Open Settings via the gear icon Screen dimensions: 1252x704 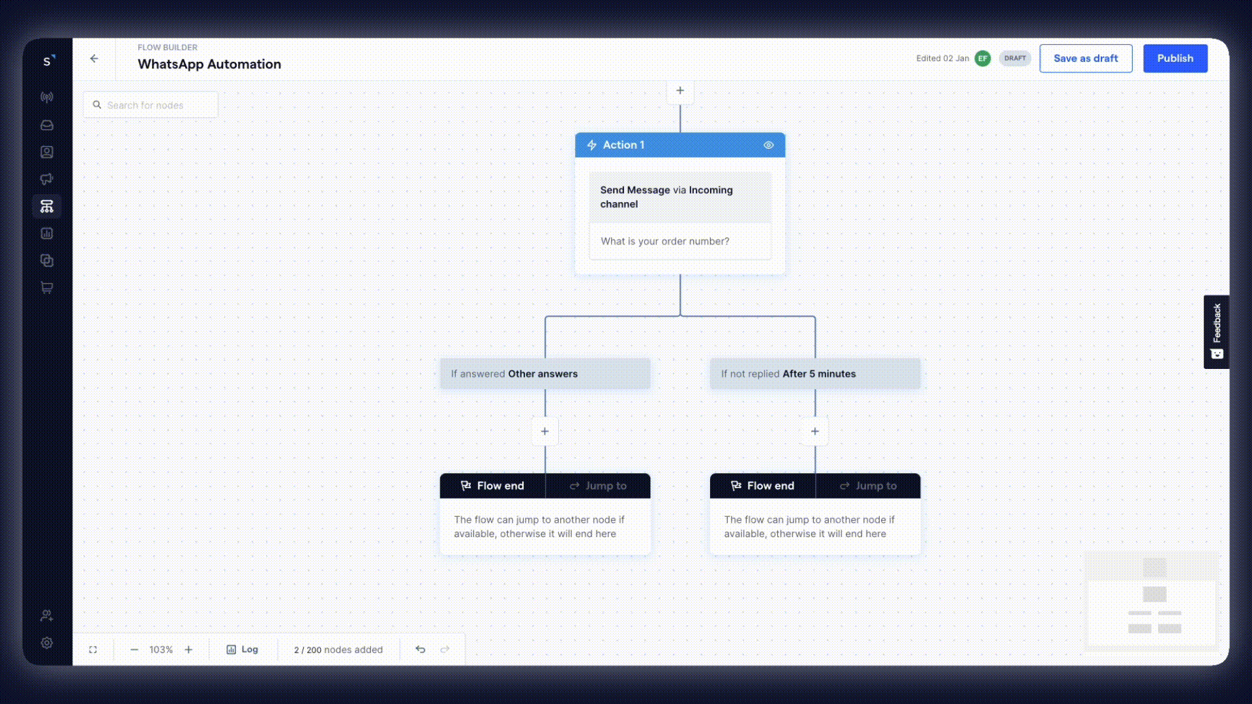[46, 643]
